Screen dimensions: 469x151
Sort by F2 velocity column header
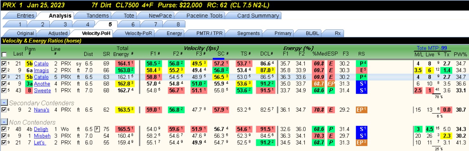179,54
